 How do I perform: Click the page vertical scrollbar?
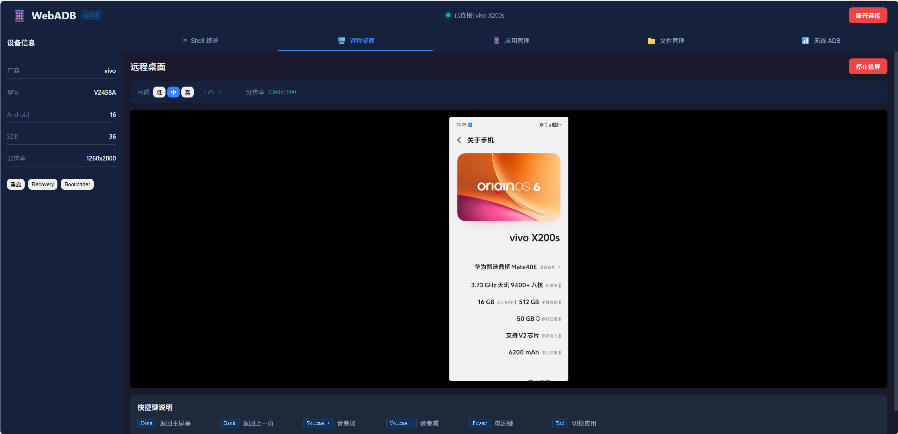point(896,231)
